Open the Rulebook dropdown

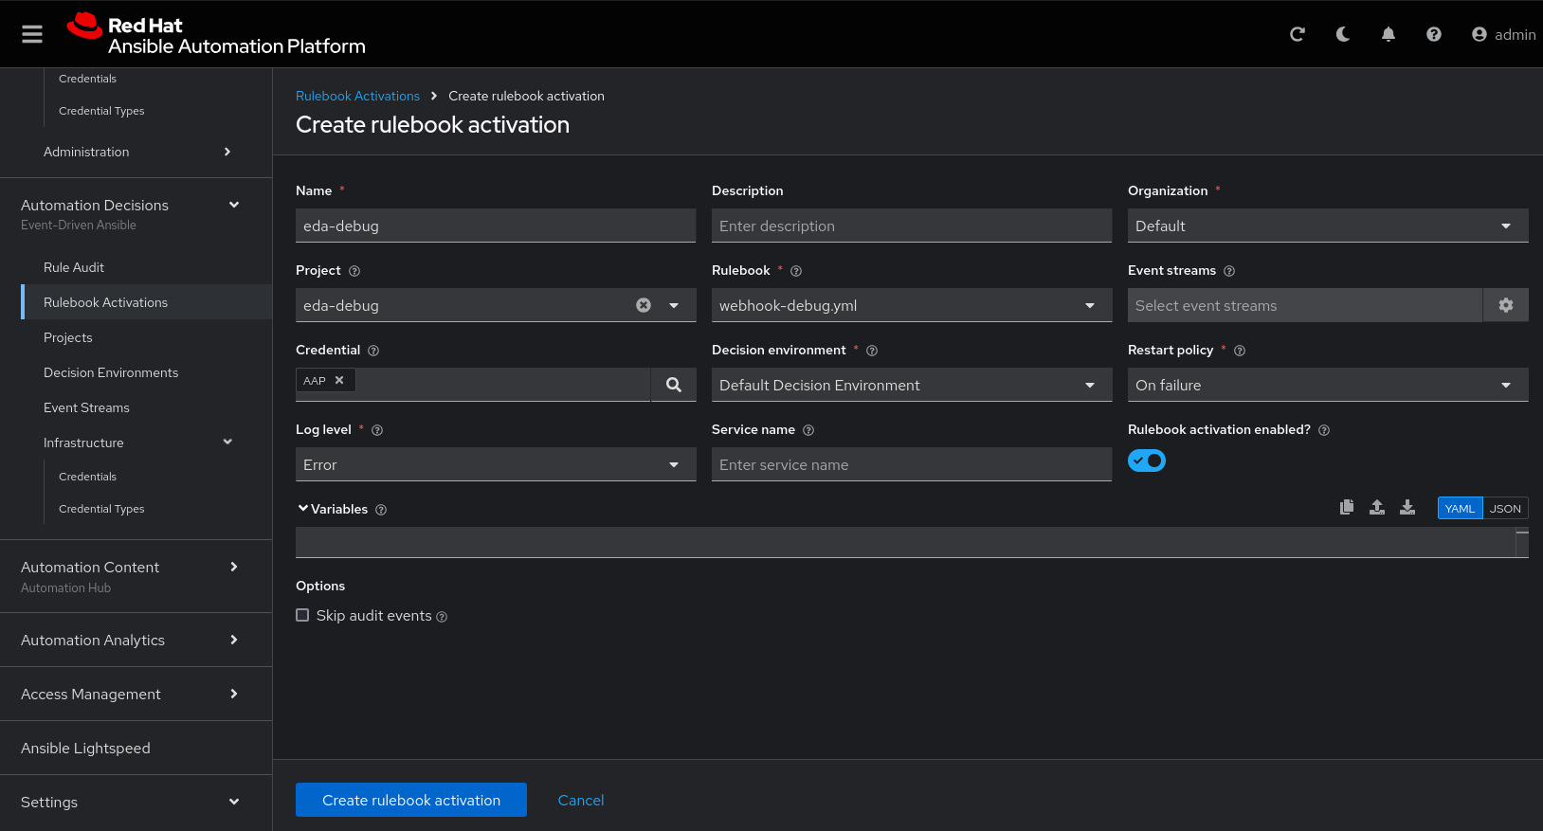tap(912, 305)
